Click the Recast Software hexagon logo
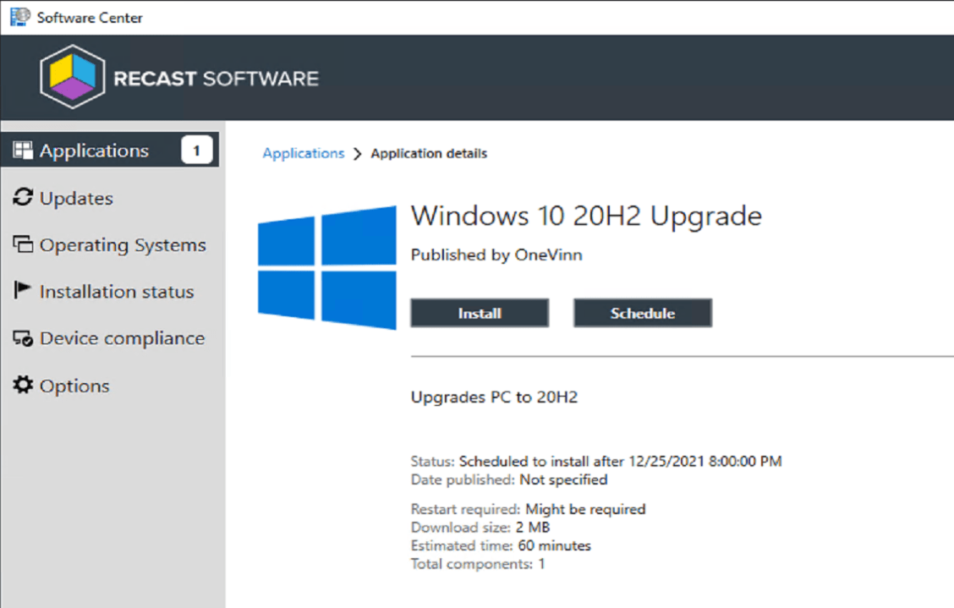This screenshot has height=608, width=954. 72,79
